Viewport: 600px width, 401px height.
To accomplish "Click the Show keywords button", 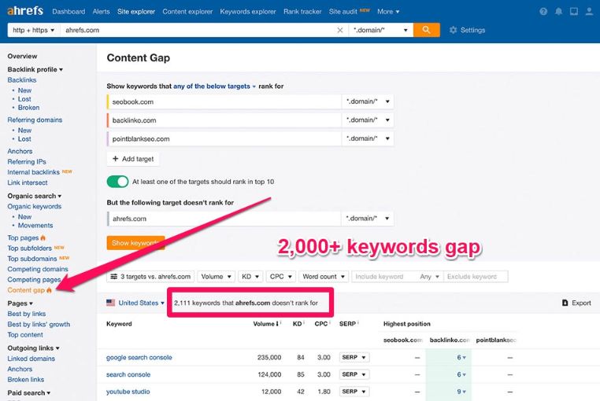I will (135, 243).
